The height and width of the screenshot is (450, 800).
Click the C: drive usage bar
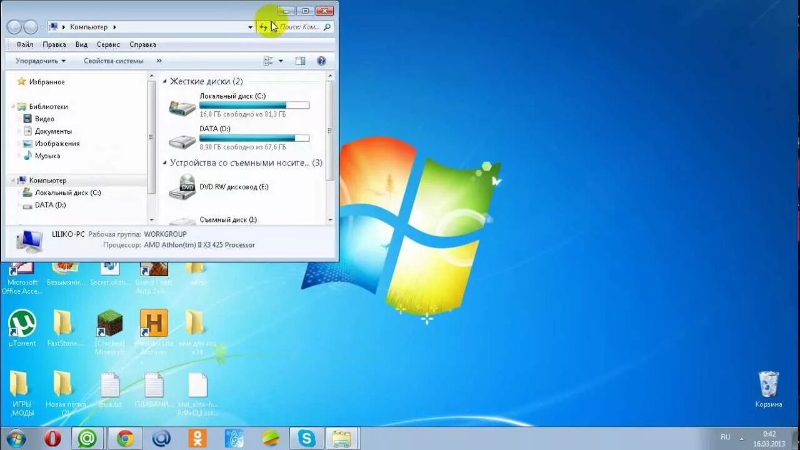[254, 106]
